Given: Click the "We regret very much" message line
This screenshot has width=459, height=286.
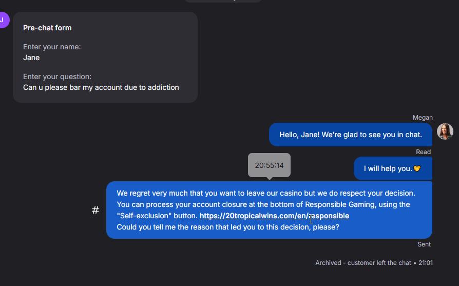Looking at the screenshot, I should pyautogui.click(x=265, y=193).
